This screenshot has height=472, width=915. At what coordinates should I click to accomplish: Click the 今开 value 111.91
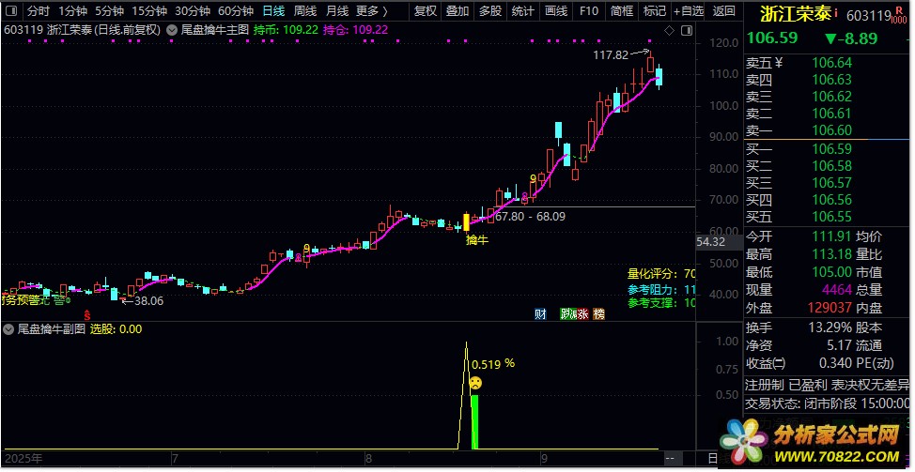click(832, 236)
